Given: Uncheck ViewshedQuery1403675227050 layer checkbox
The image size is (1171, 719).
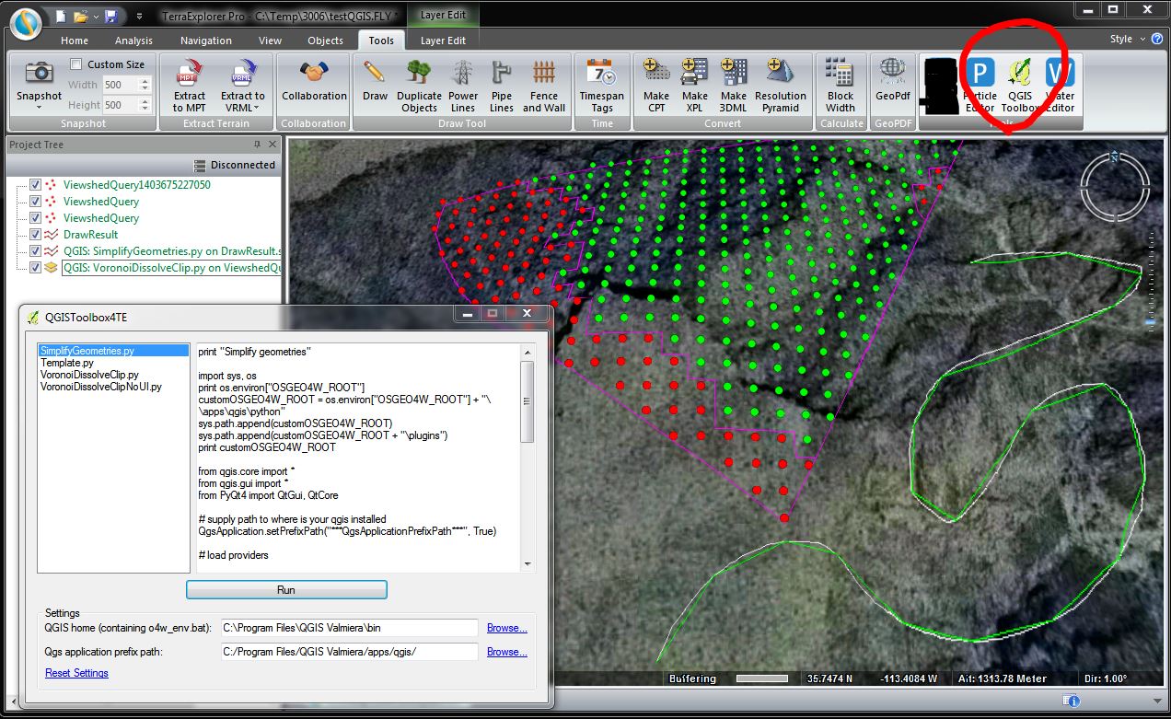Looking at the screenshot, I should [35, 185].
